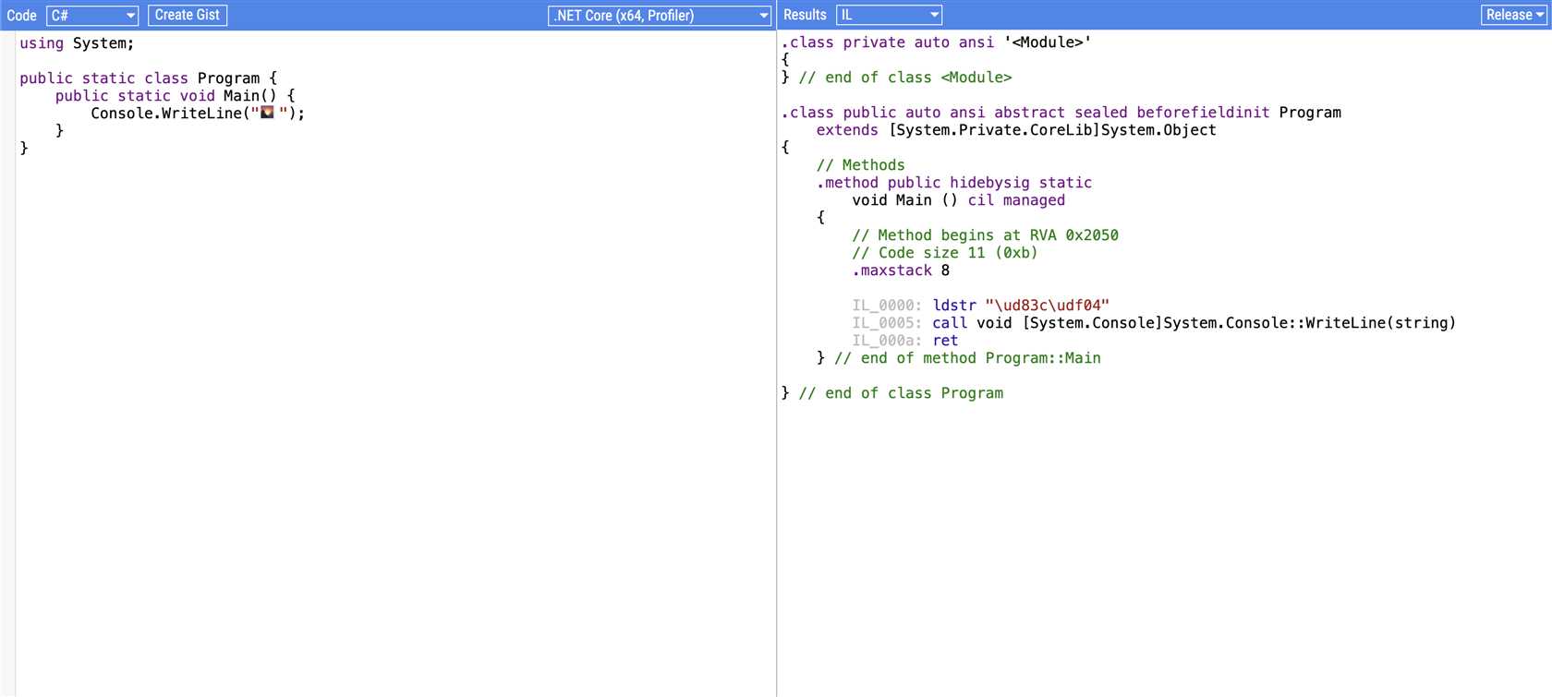This screenshot has width=1552, height=697.
Task: Click the 'using System;' line in code editor
Action: [77, 43]
